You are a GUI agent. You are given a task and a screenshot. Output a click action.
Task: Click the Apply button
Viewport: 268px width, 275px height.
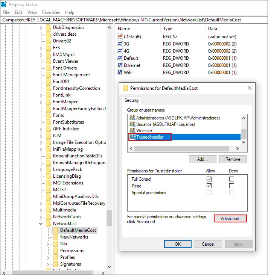tap(239, 244)
